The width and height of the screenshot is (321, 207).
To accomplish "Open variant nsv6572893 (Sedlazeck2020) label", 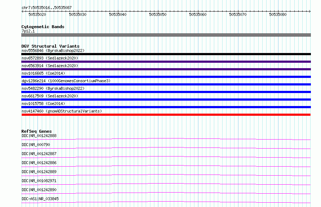I will coord(50,58).
